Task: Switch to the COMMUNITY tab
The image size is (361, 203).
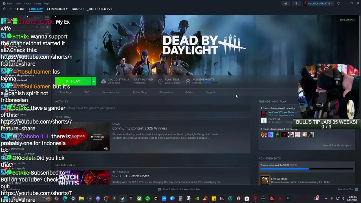Action: click(57, 9)
